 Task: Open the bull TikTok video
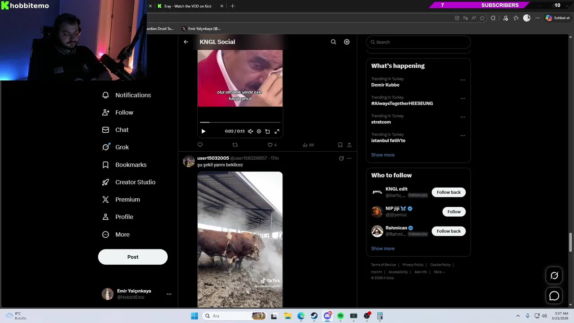[240, 240]
